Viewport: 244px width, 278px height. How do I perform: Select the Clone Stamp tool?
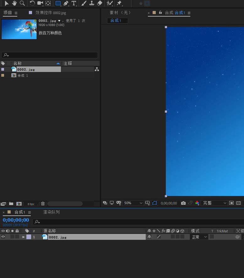coord(92,3)
